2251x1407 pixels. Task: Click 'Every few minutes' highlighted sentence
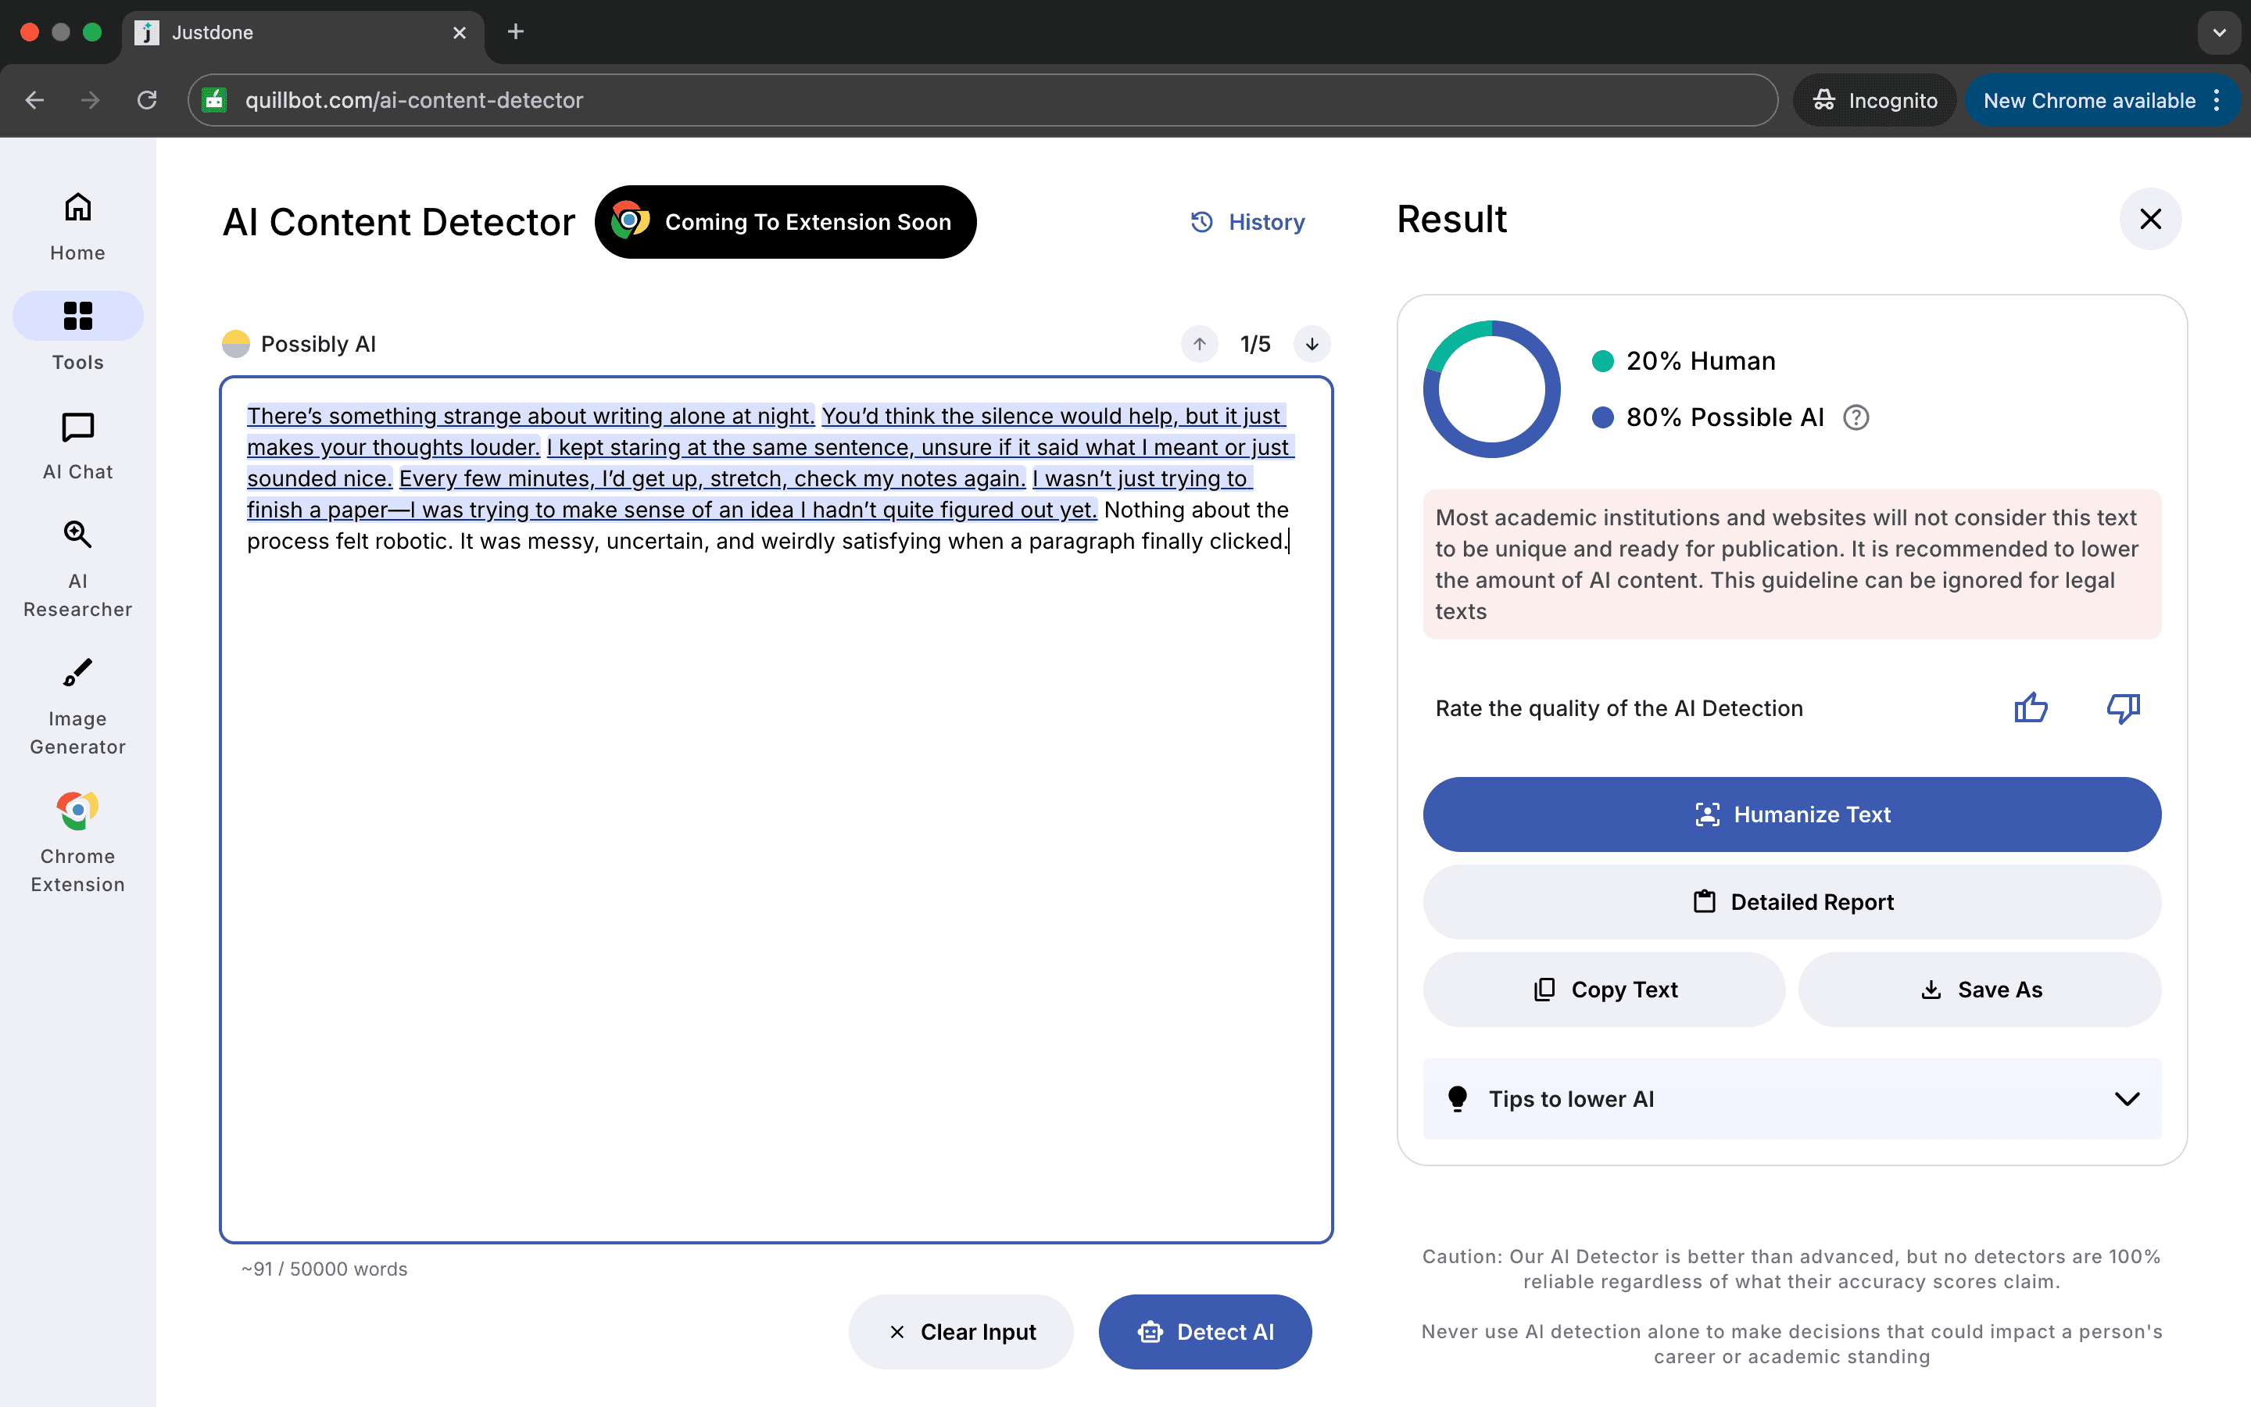[711, 478]
